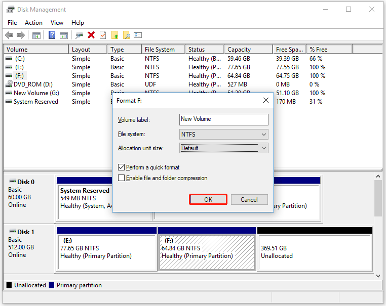Image resolution: width=386 pixels, height=306 pixels.
Task: Click the UDF file system cell
Action: pos(150,84)
